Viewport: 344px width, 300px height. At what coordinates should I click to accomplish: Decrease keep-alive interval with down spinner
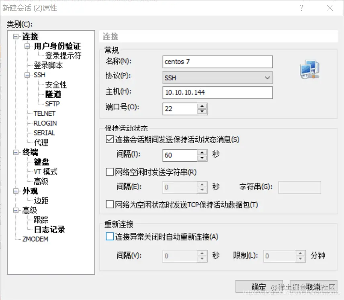click(202, 158)
